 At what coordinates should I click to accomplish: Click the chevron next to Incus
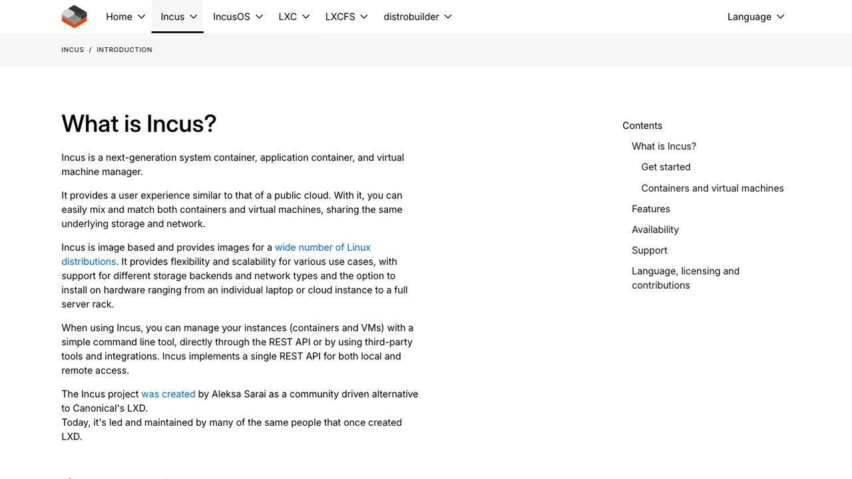193,17
